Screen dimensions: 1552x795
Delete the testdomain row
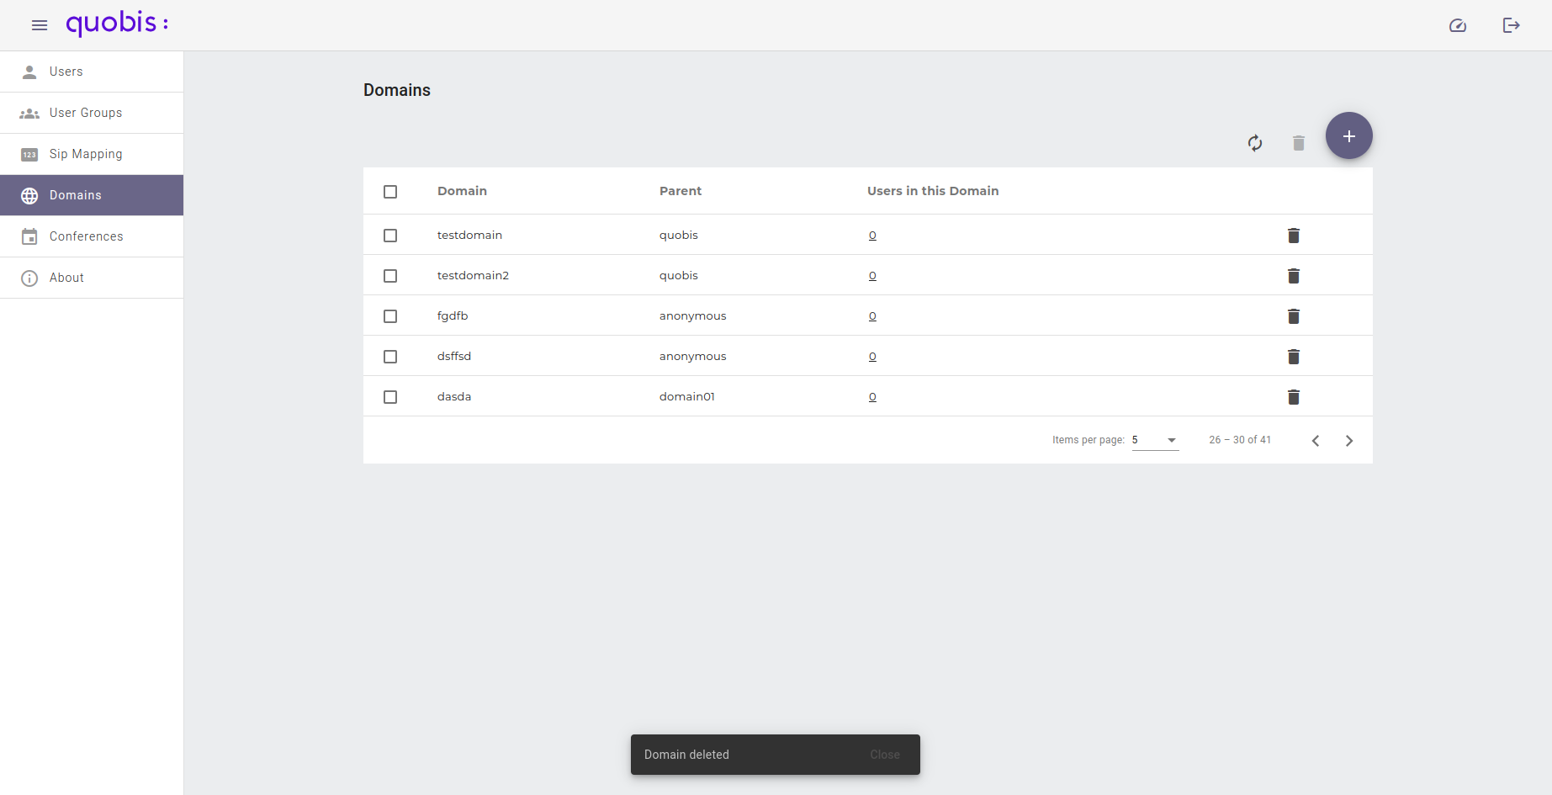[x=1294, y=236]
